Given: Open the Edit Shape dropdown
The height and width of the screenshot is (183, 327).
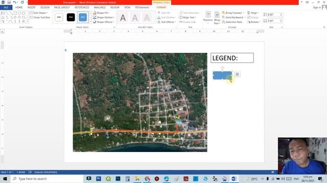Looking at the screenshot, I should pos(39,13).
